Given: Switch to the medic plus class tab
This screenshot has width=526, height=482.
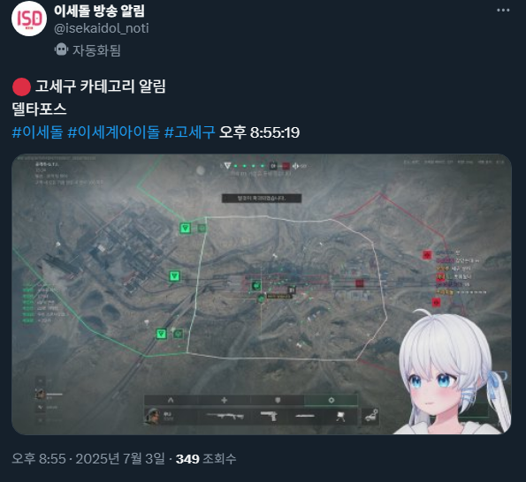Looking at the screenshot, I should point(224,400).
